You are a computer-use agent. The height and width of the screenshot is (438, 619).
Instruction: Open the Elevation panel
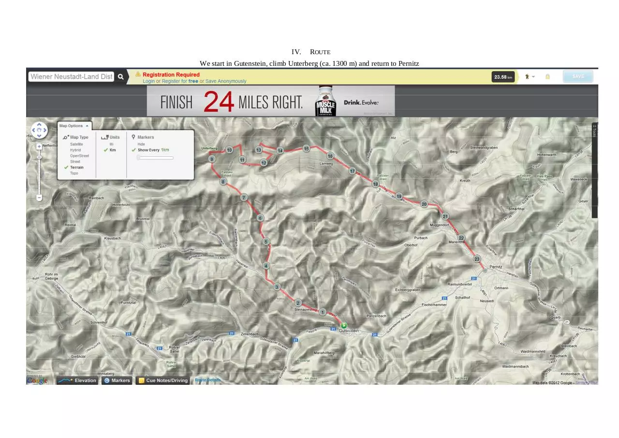(77, 380)
